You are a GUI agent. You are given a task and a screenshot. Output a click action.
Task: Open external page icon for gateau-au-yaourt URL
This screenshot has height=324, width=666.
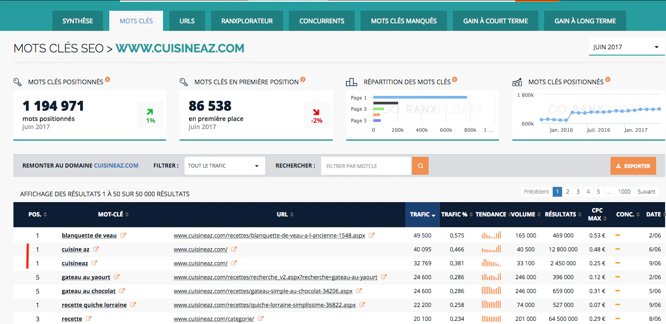384,277
